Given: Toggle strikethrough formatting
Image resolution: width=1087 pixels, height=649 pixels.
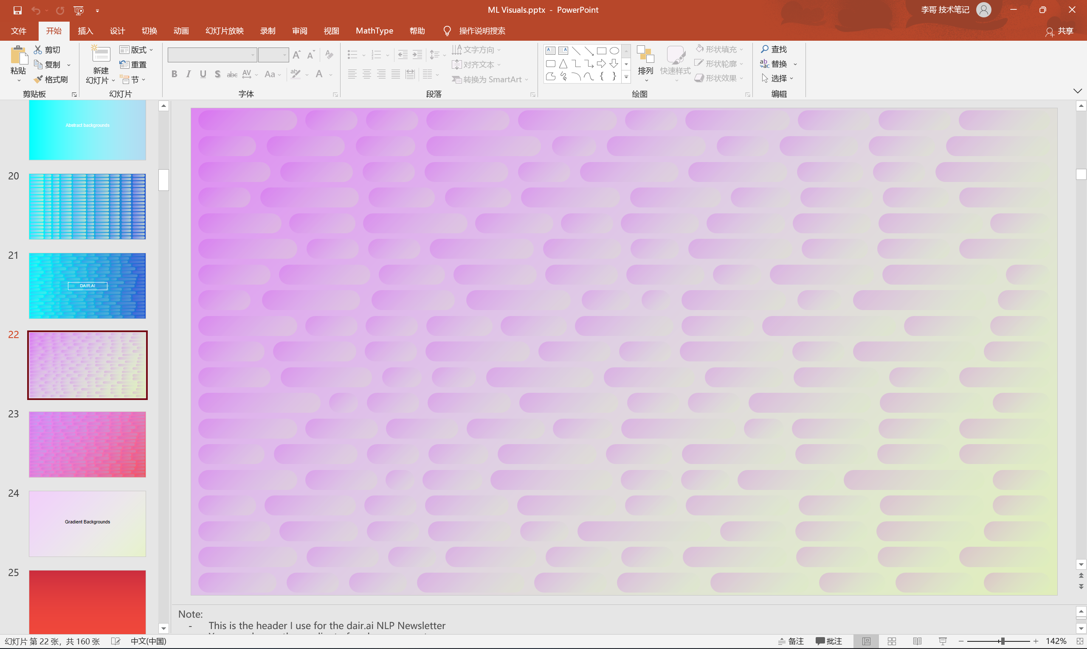Looking at the screenshot, I should (232, 74).
